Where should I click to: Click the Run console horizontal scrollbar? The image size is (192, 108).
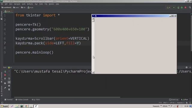(67, 97)
